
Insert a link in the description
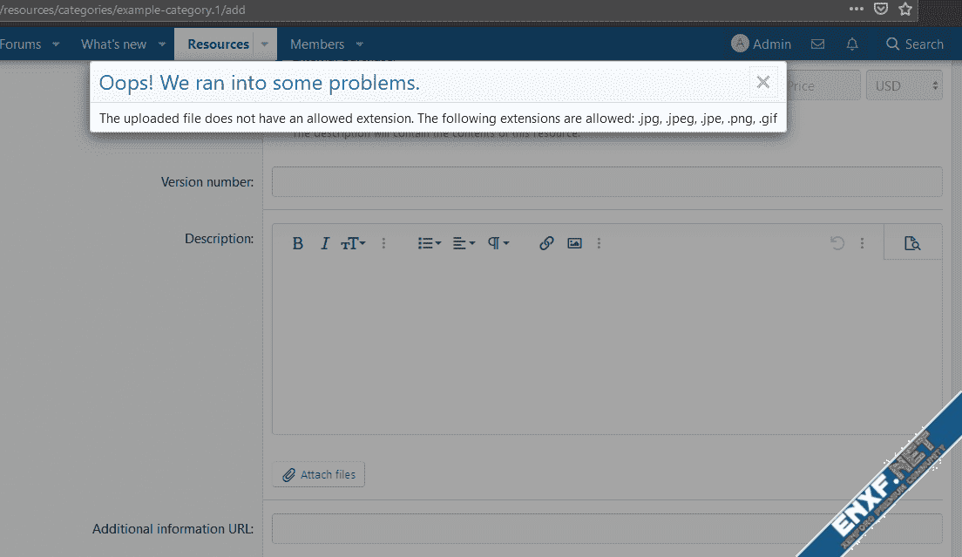(x=546, y=244)
